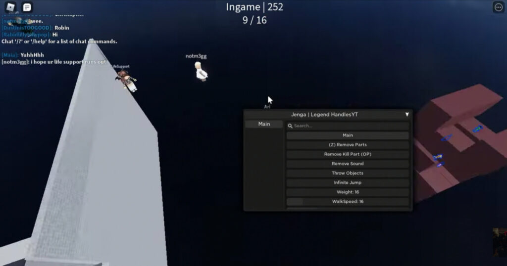Toggle the chat window icon

[27, 7]
